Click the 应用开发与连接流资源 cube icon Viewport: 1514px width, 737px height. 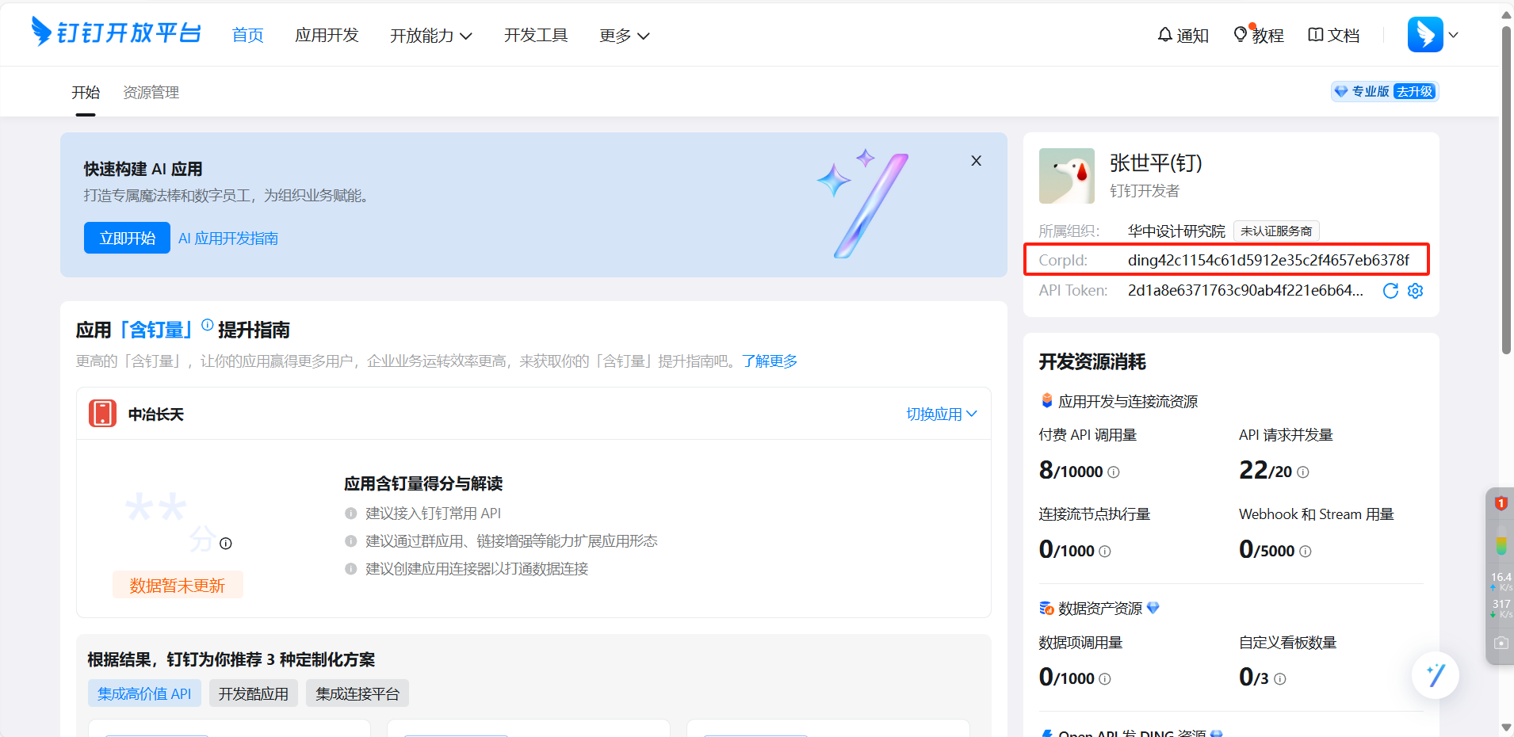tap(1047, 401)
